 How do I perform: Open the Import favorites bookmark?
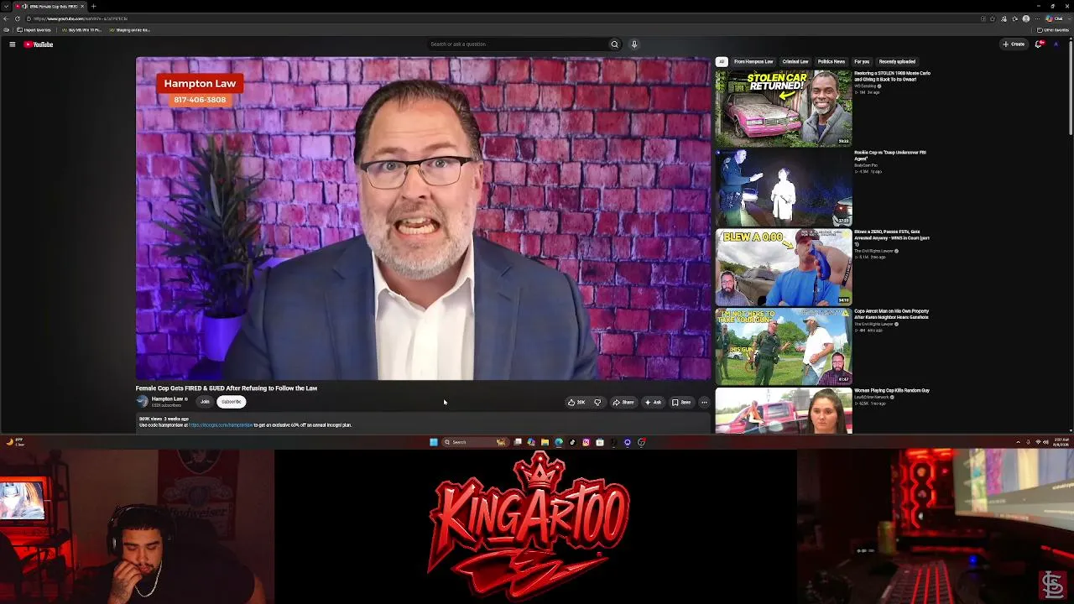[x=34, y=30]
